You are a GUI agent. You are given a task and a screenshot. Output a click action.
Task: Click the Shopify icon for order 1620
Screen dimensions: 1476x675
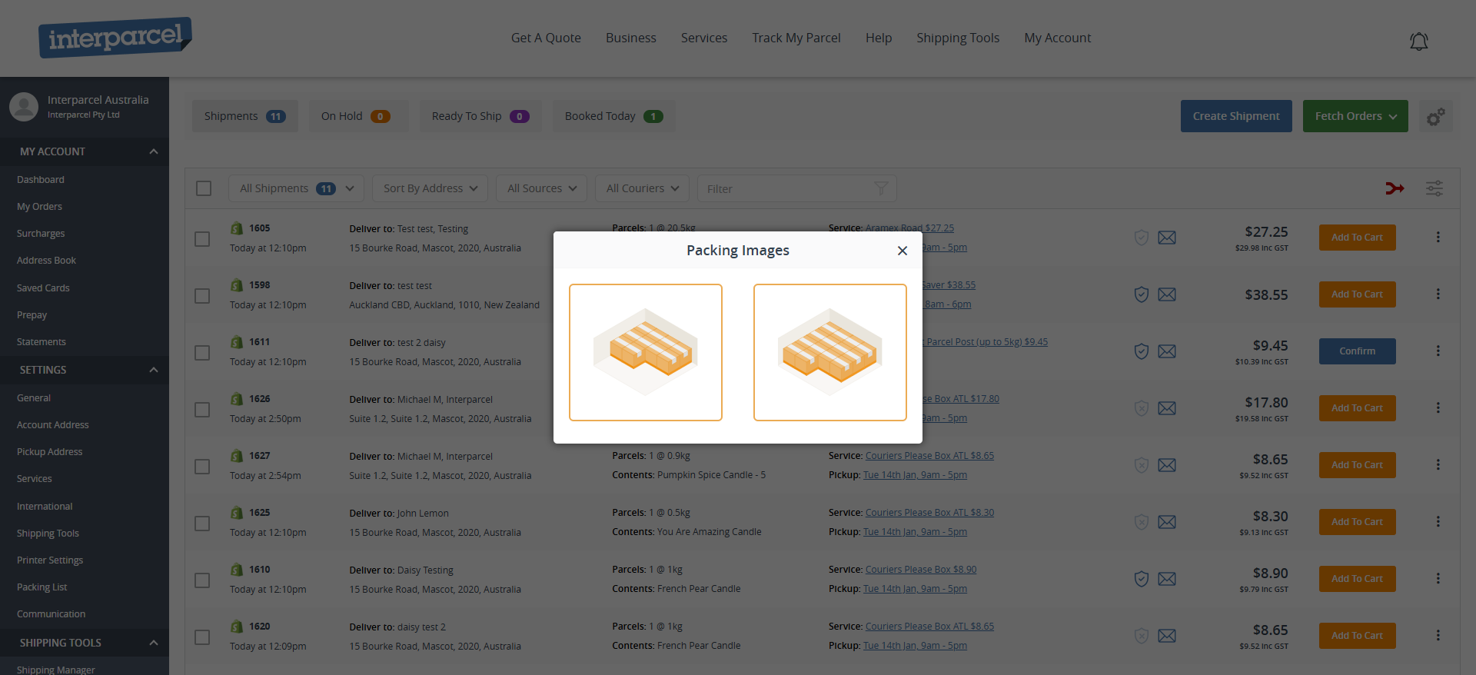click(237, 627)
